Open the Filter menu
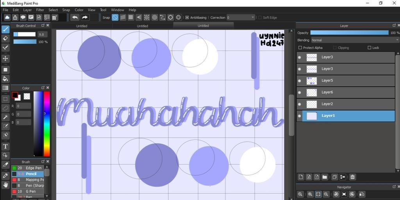Image resolution: width=400 pixels, height=200 pixels. pyautogui.click(x=40, y=10)
